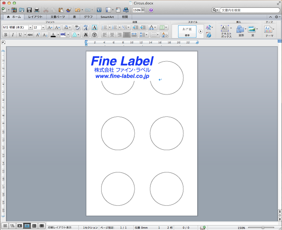
Task: Align text left
Action: tap(105, 35)
